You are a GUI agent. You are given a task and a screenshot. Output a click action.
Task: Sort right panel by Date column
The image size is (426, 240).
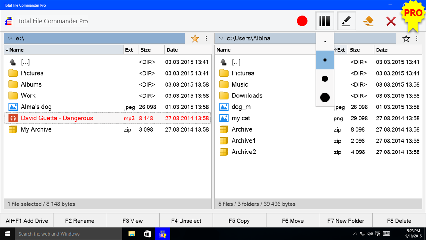(398, 50)
